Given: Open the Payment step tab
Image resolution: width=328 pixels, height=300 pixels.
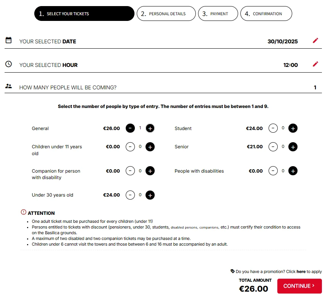Looking at the screenshot, I should [x=218, y=14].
